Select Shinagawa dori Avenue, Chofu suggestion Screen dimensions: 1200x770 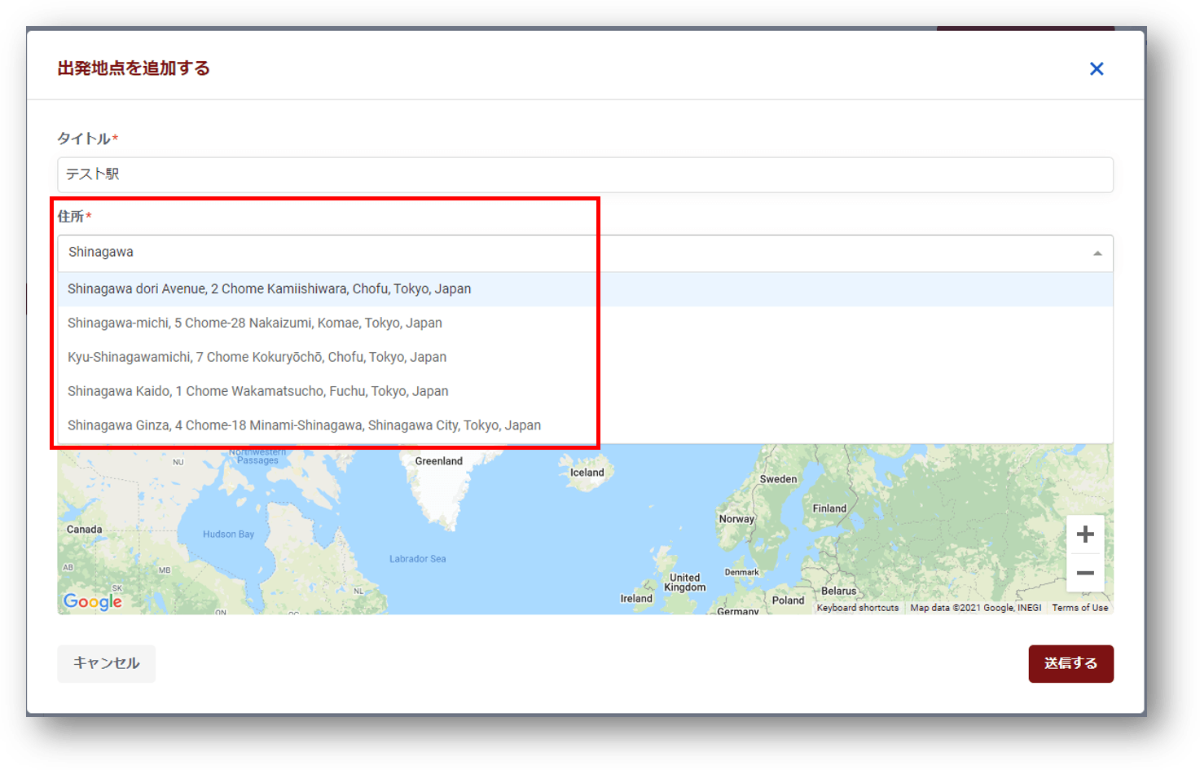tap(585, 289)
